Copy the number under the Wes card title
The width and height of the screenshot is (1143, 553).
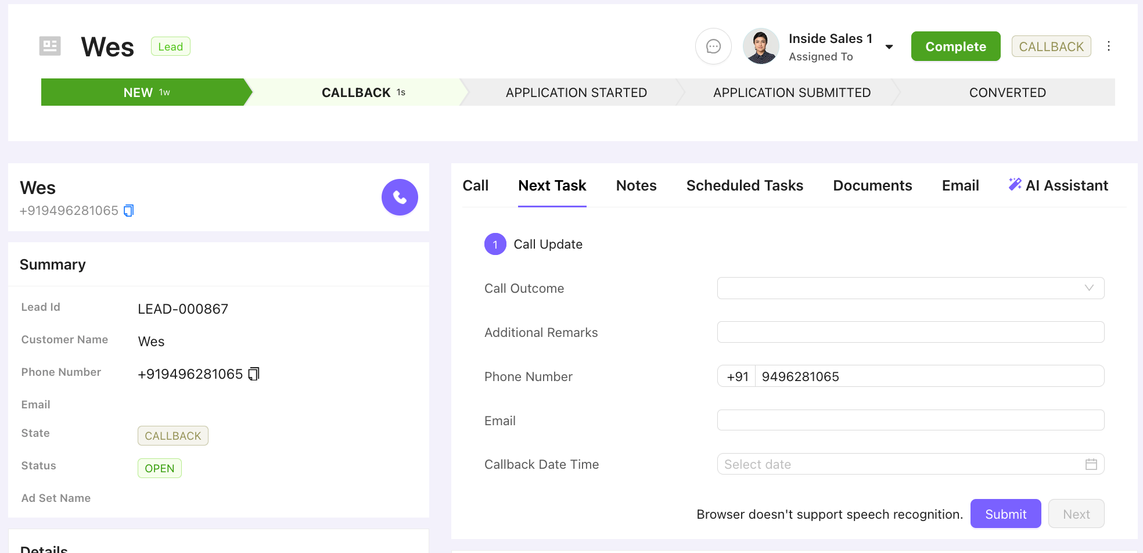point(128,210)
